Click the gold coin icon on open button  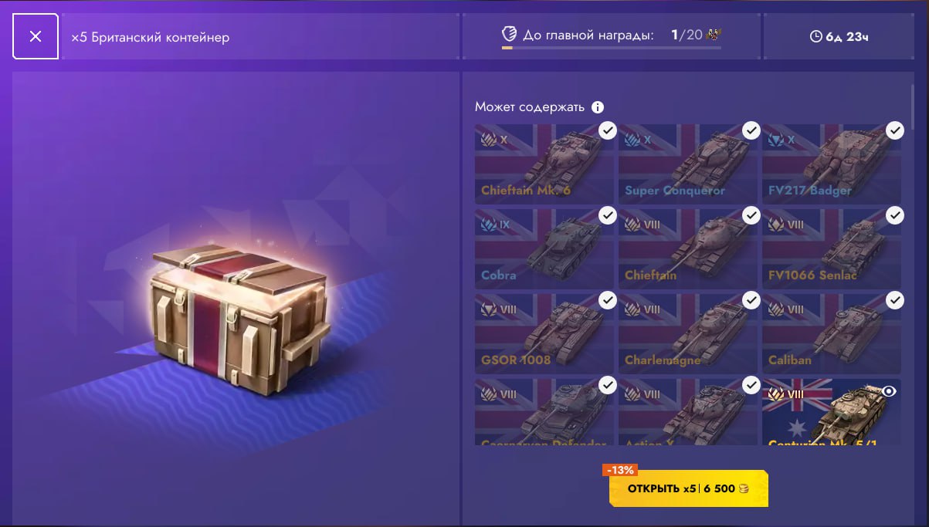tap(743, 488)
